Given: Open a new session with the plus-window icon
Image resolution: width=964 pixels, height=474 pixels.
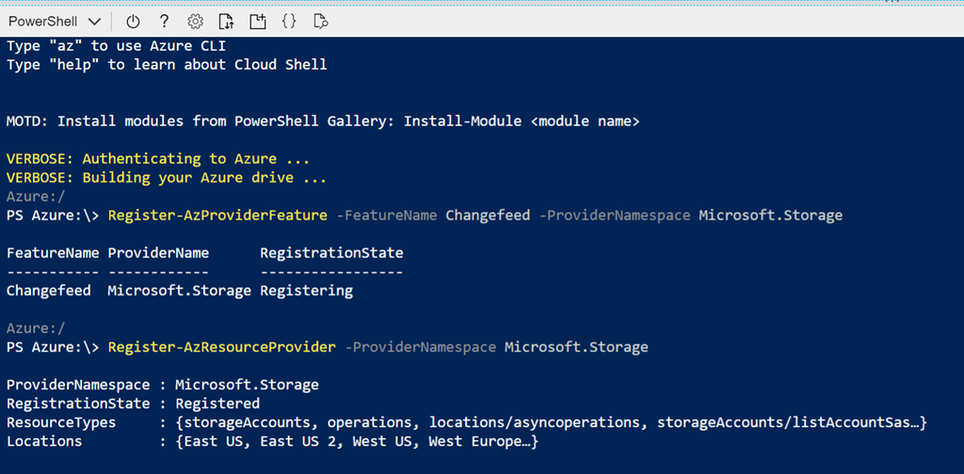Looking at the screenshot, I should coord(257,21).
